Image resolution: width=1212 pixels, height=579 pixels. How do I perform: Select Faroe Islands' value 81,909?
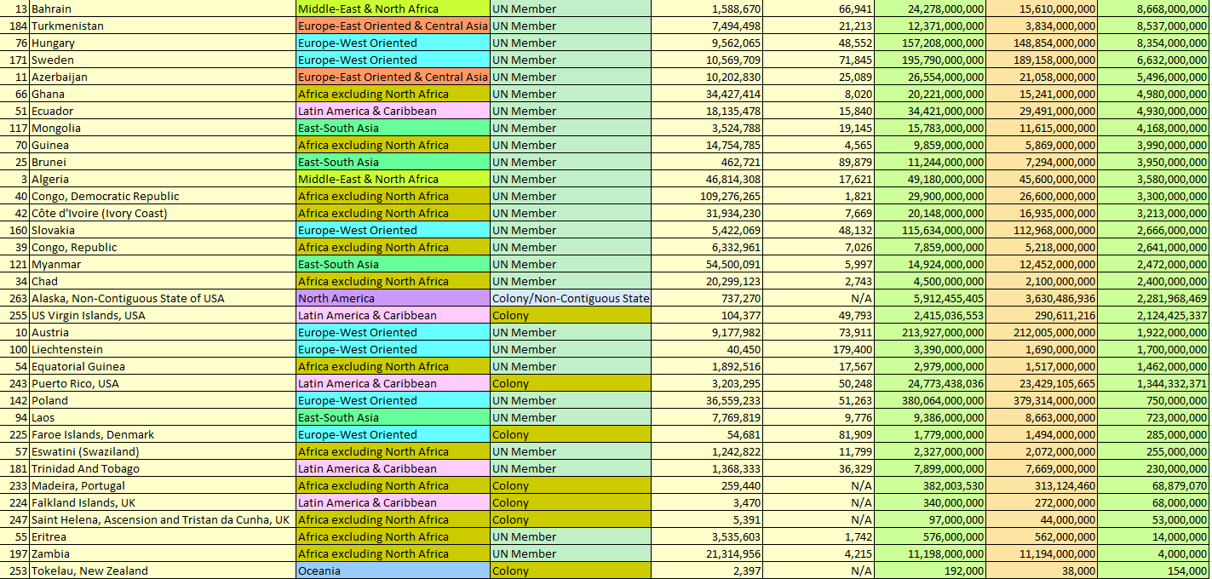[x=819, y=434]
